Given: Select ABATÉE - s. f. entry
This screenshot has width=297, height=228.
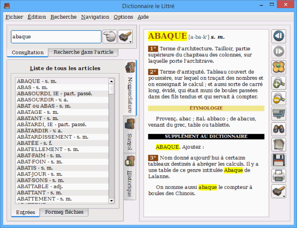Looking at the screenshot, I should [62, 143].
